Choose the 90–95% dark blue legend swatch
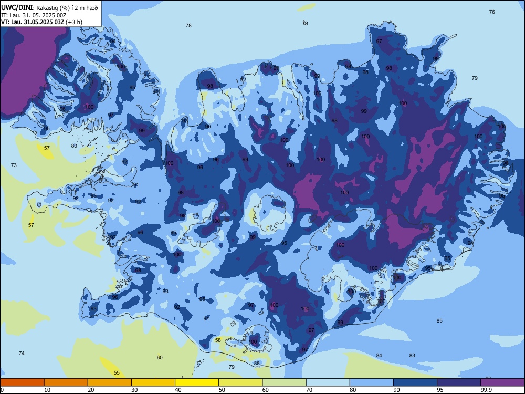Image resolution: width=525 pixels, height=394 pixels. (x=415, y=382)
